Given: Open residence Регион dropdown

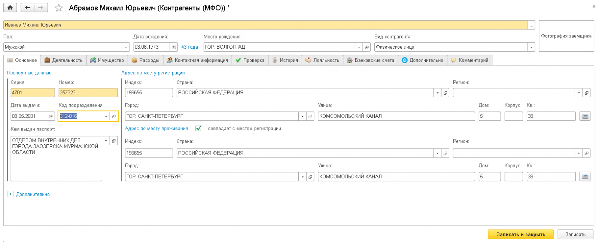Looking at the screenshot, I should 579,153.
